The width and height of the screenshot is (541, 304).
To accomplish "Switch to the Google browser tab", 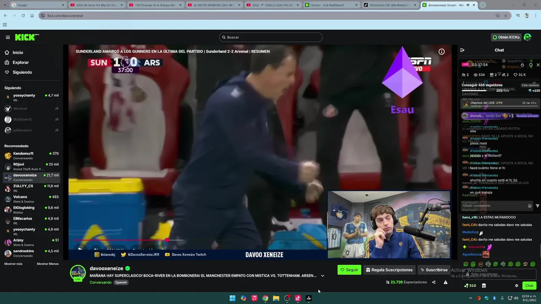I will pos(38,5).
